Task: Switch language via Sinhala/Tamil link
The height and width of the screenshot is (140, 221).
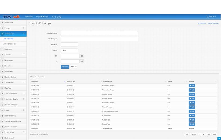Action: coord(57,17)
